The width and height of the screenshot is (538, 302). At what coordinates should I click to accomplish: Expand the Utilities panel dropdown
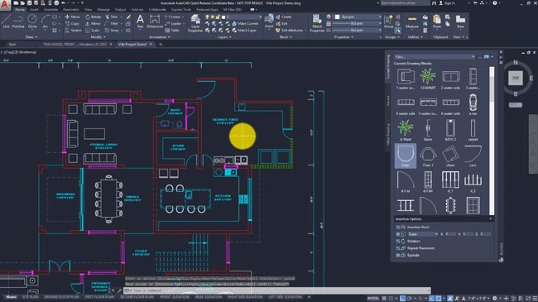416,37
